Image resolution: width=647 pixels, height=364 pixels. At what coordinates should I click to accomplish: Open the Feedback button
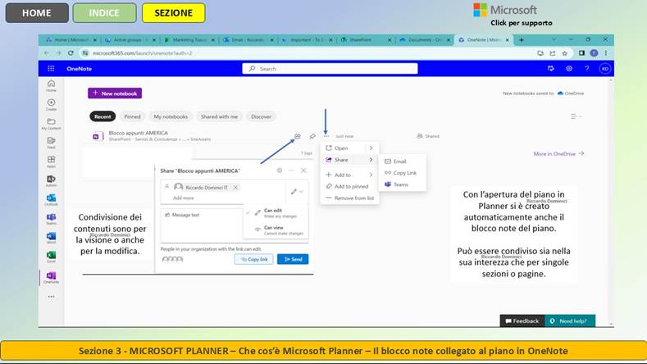click(x=522, y=321)
